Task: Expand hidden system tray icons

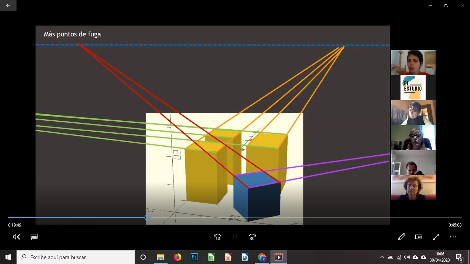Action: (382, 257)
